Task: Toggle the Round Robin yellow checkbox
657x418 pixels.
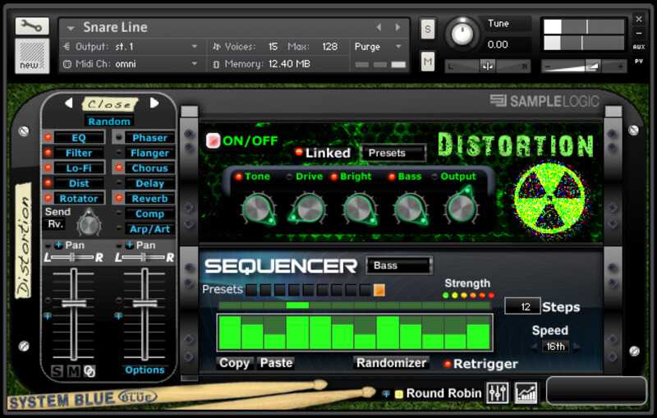Action: (399, 393)
